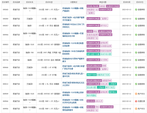Open complaint link 瑞虎8 PLUS车身控制器出现故障
The image size is (147, 113).
[73, 44]
